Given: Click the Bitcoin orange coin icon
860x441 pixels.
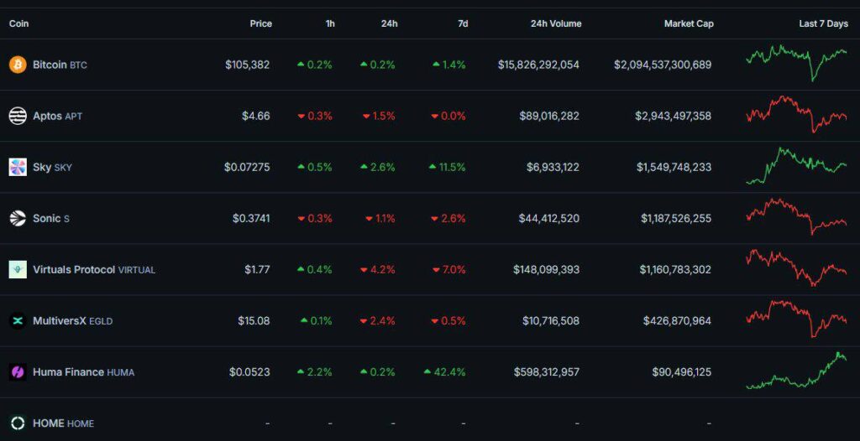Looking at the screenshot, I should click(x=18, y=65).
